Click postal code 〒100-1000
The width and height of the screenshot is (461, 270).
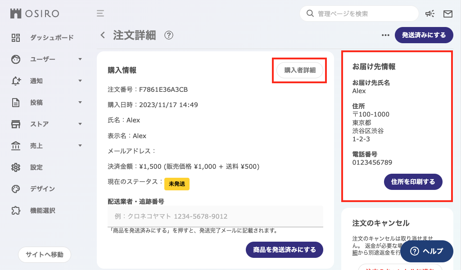[371, 114]
